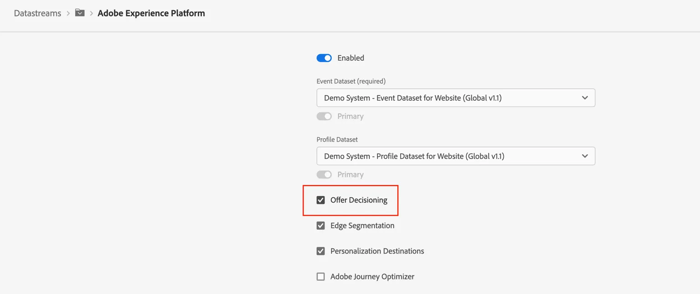Uncheck the Edge Segmentation checkbox
This screenshot has height=294, width=700.
(321, 225)
